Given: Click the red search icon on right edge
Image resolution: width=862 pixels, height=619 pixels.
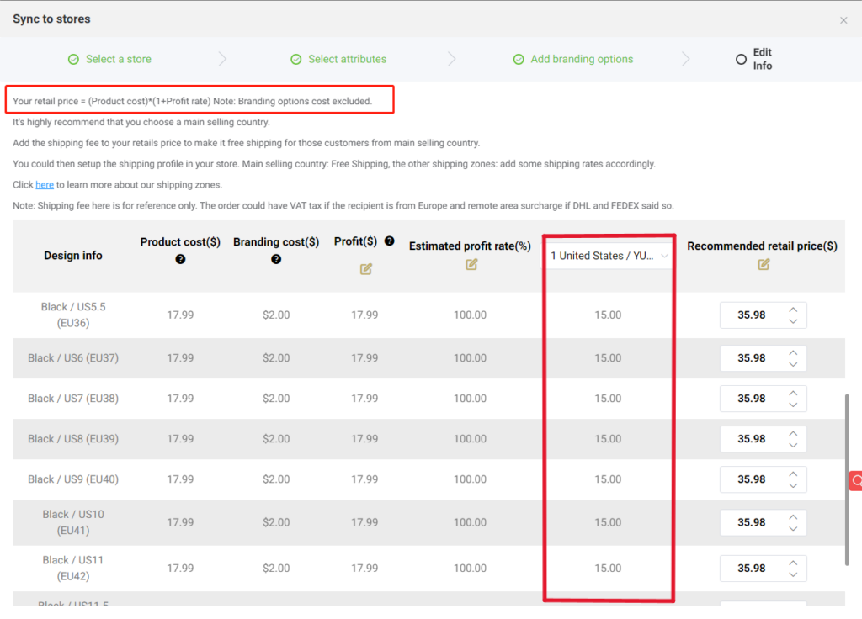Looking at the screenshot, I should click(855, 480).
